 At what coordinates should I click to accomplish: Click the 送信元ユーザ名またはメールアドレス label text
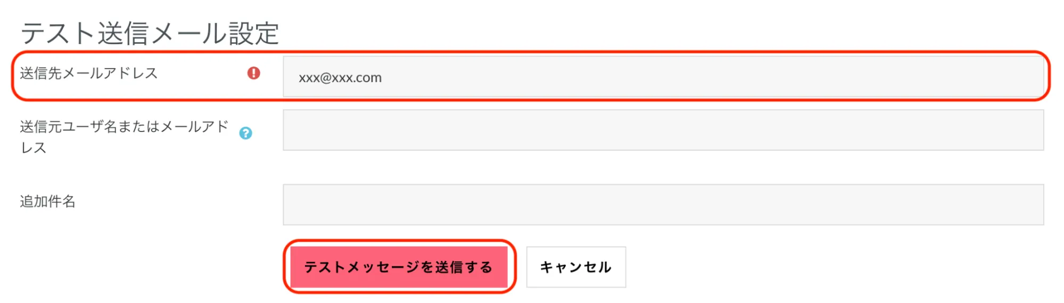(123, 127)
